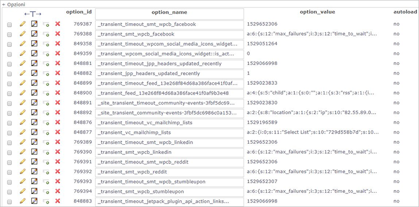Select checkbox of row 849358
The height and width of the screenshot is (207, 419).
10,45
